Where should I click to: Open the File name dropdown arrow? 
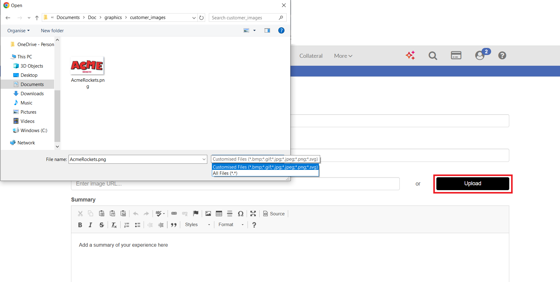[204, 159]
